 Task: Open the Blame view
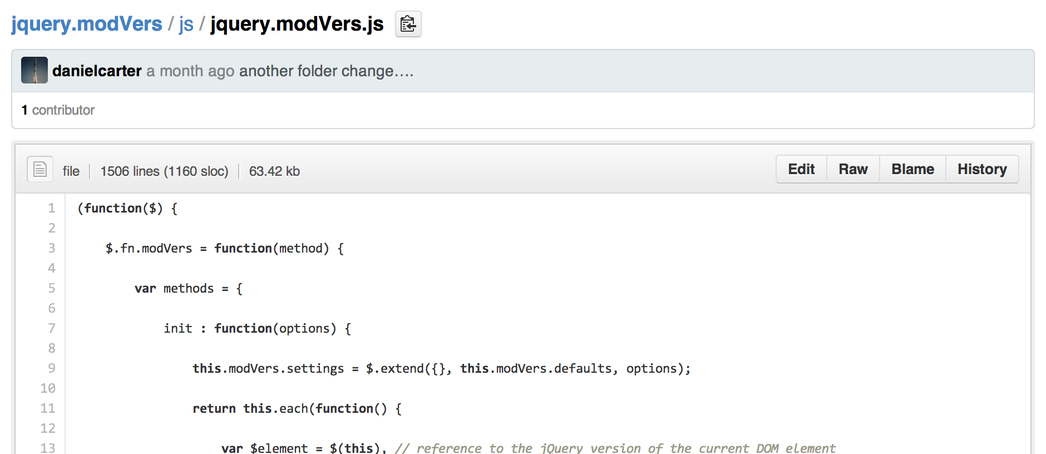(x=912, y=169)
